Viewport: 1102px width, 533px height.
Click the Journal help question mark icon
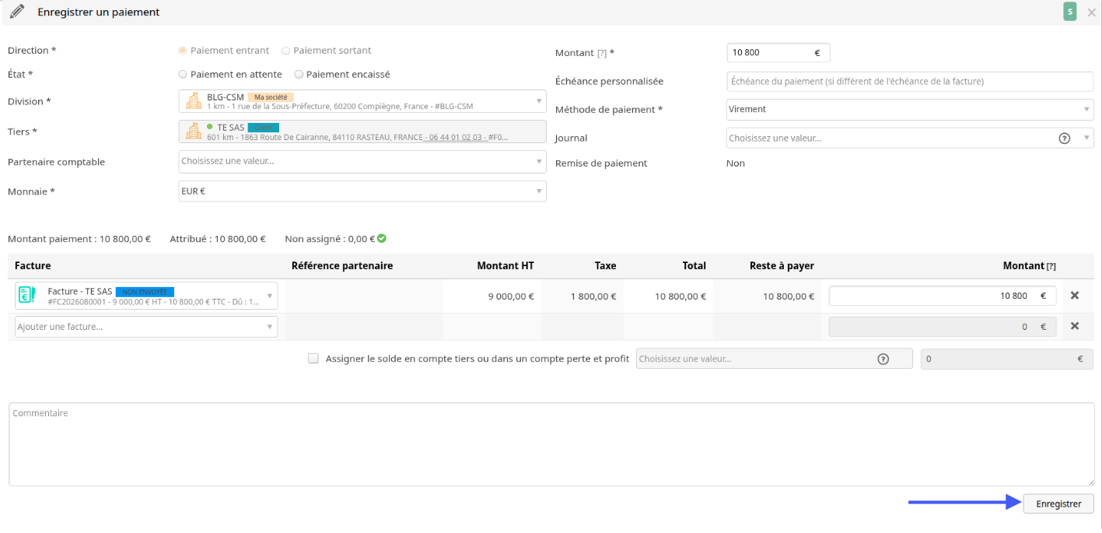coord(1065,139)
